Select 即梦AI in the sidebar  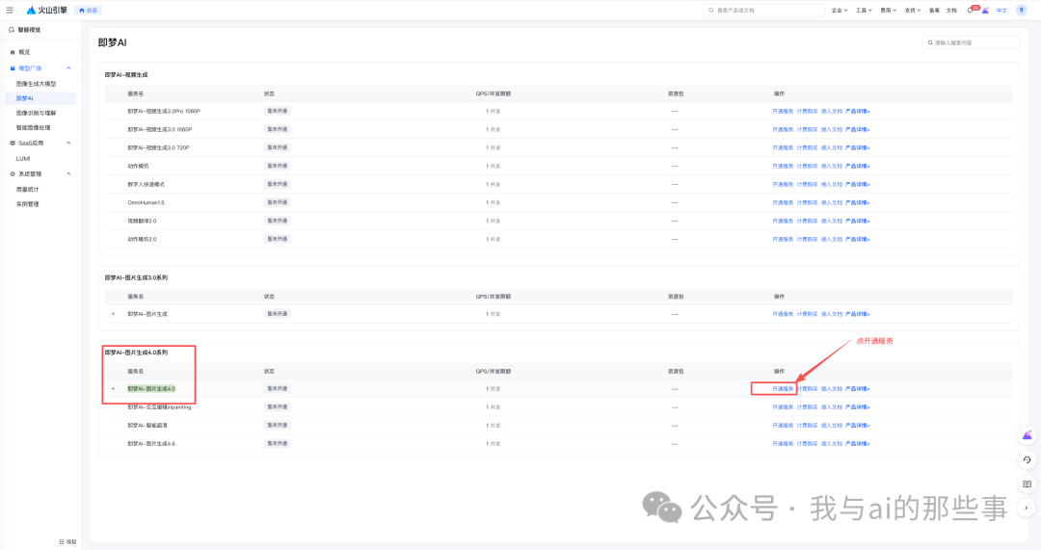40,98
